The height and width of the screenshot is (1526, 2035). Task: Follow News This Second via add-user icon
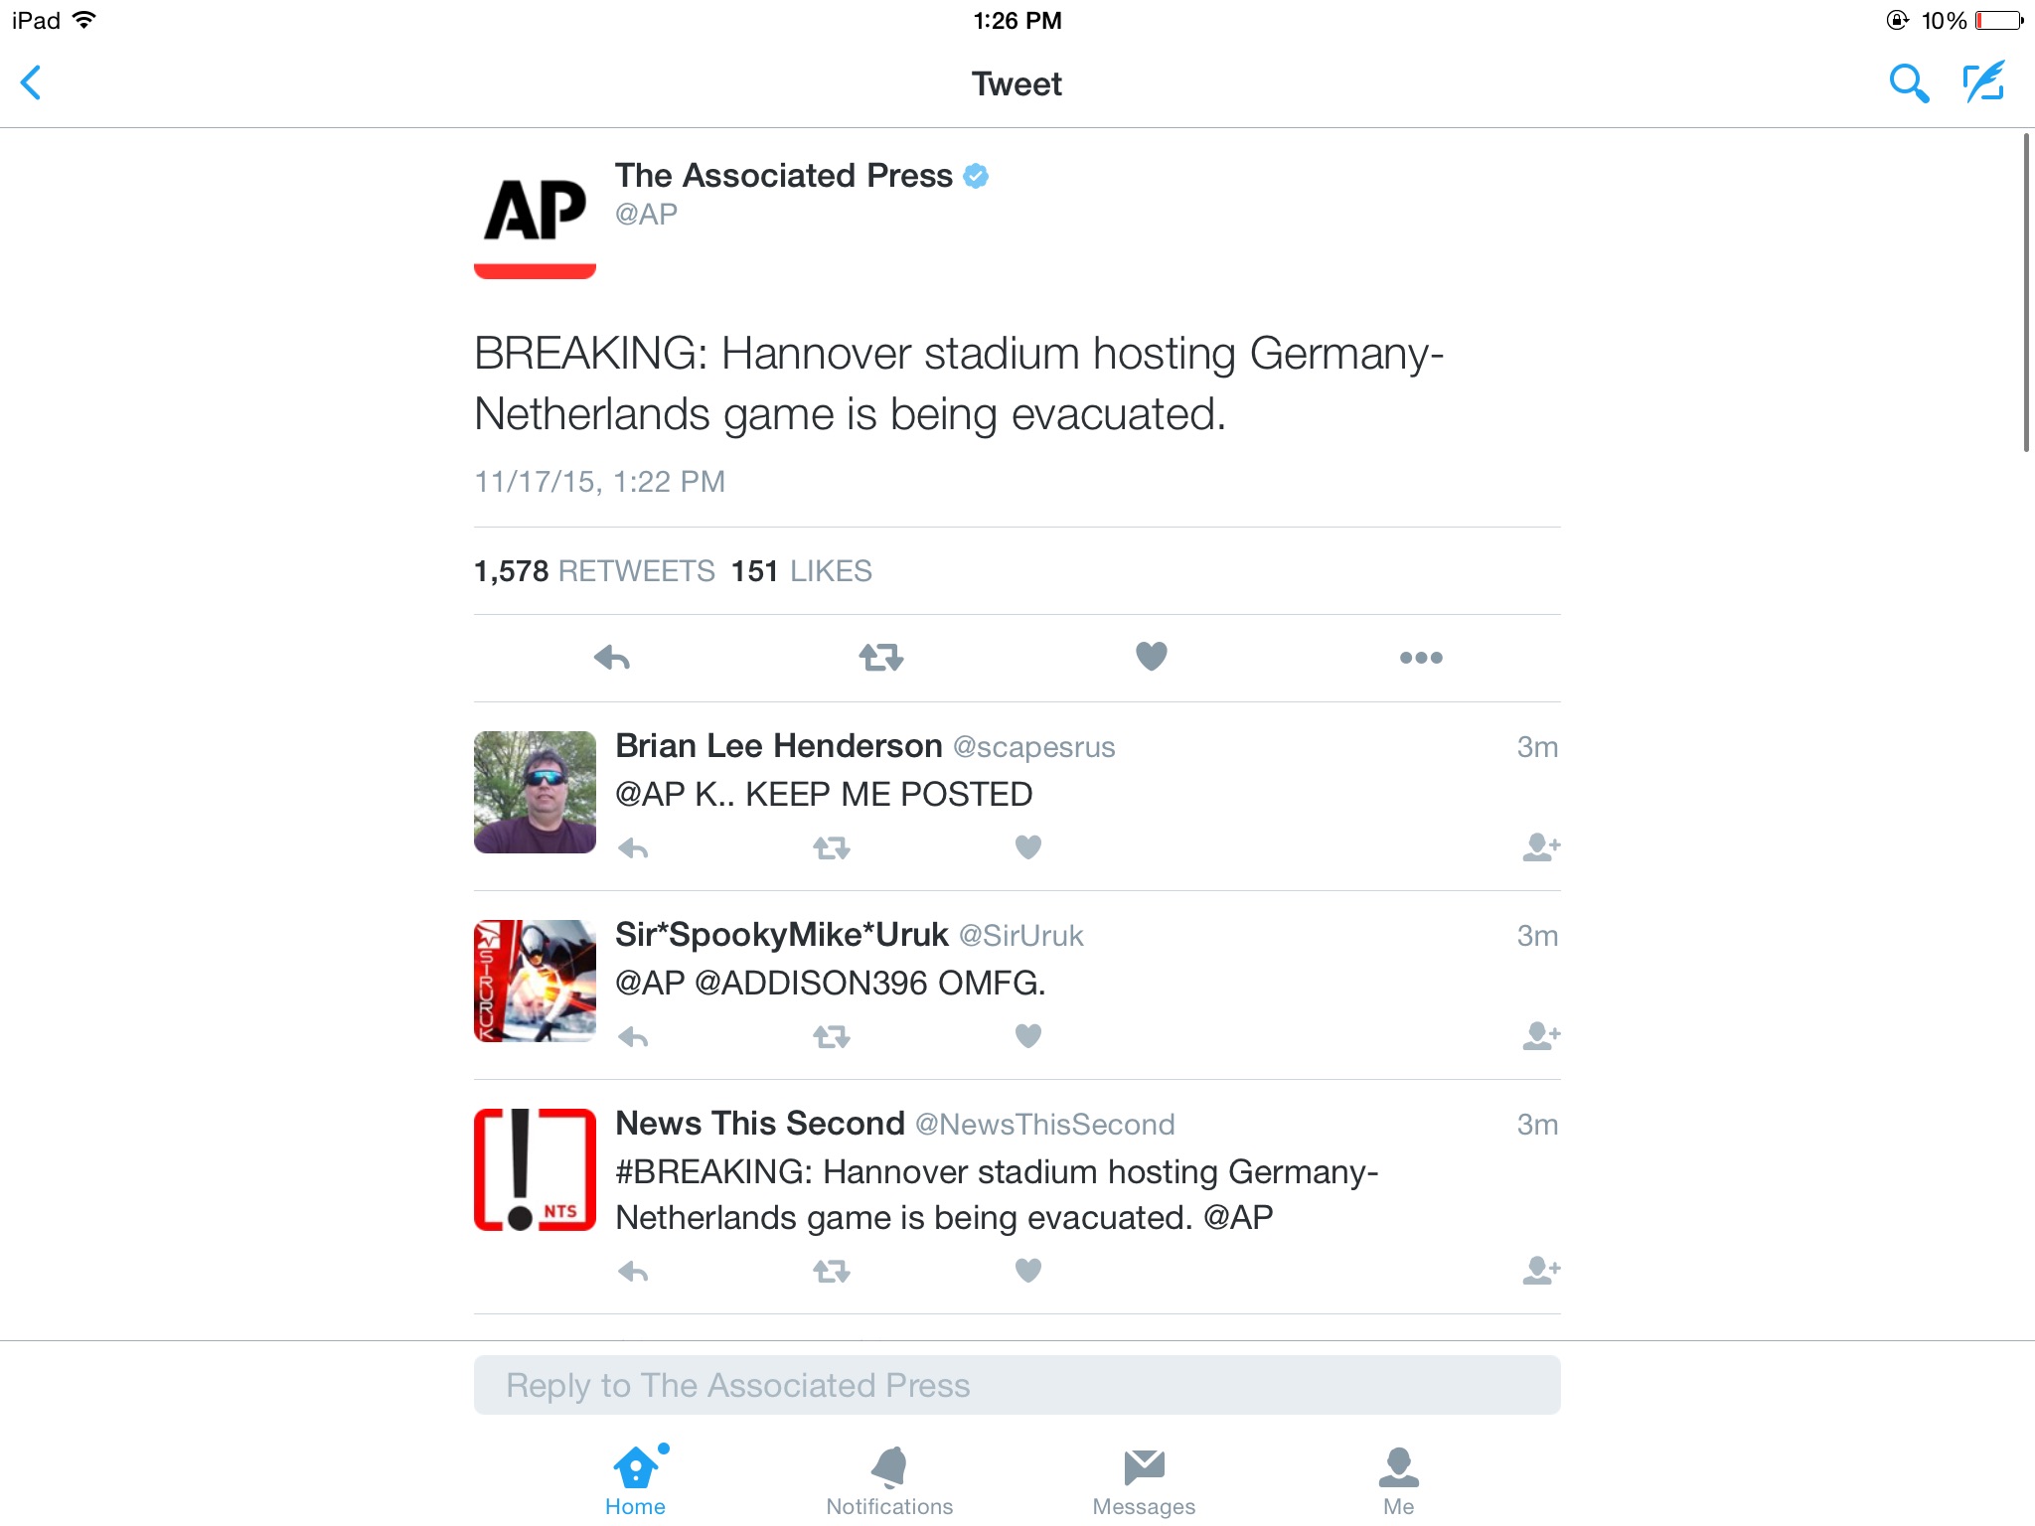(x=1541, y=1270)
